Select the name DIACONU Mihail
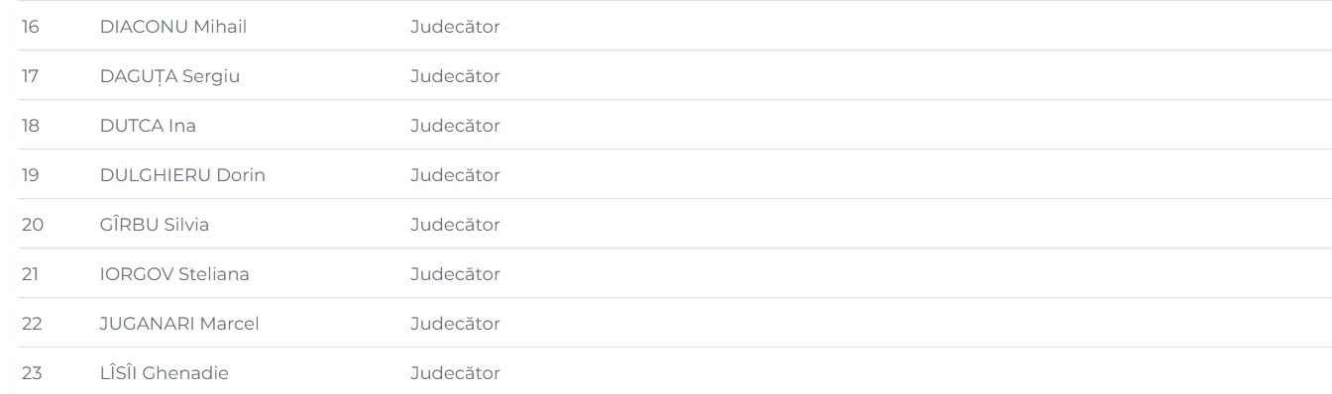 click(x=173, y=27)
